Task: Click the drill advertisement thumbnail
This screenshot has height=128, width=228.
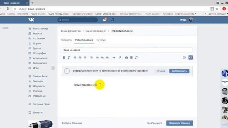Action: coord(41,124)
